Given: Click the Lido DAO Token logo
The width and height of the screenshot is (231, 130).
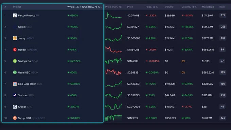Looking at the screenshot, I should (x=15, y=84).
